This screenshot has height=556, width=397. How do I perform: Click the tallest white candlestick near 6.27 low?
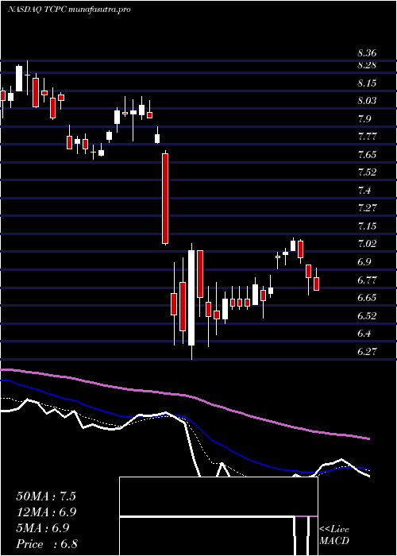[191, 298]
